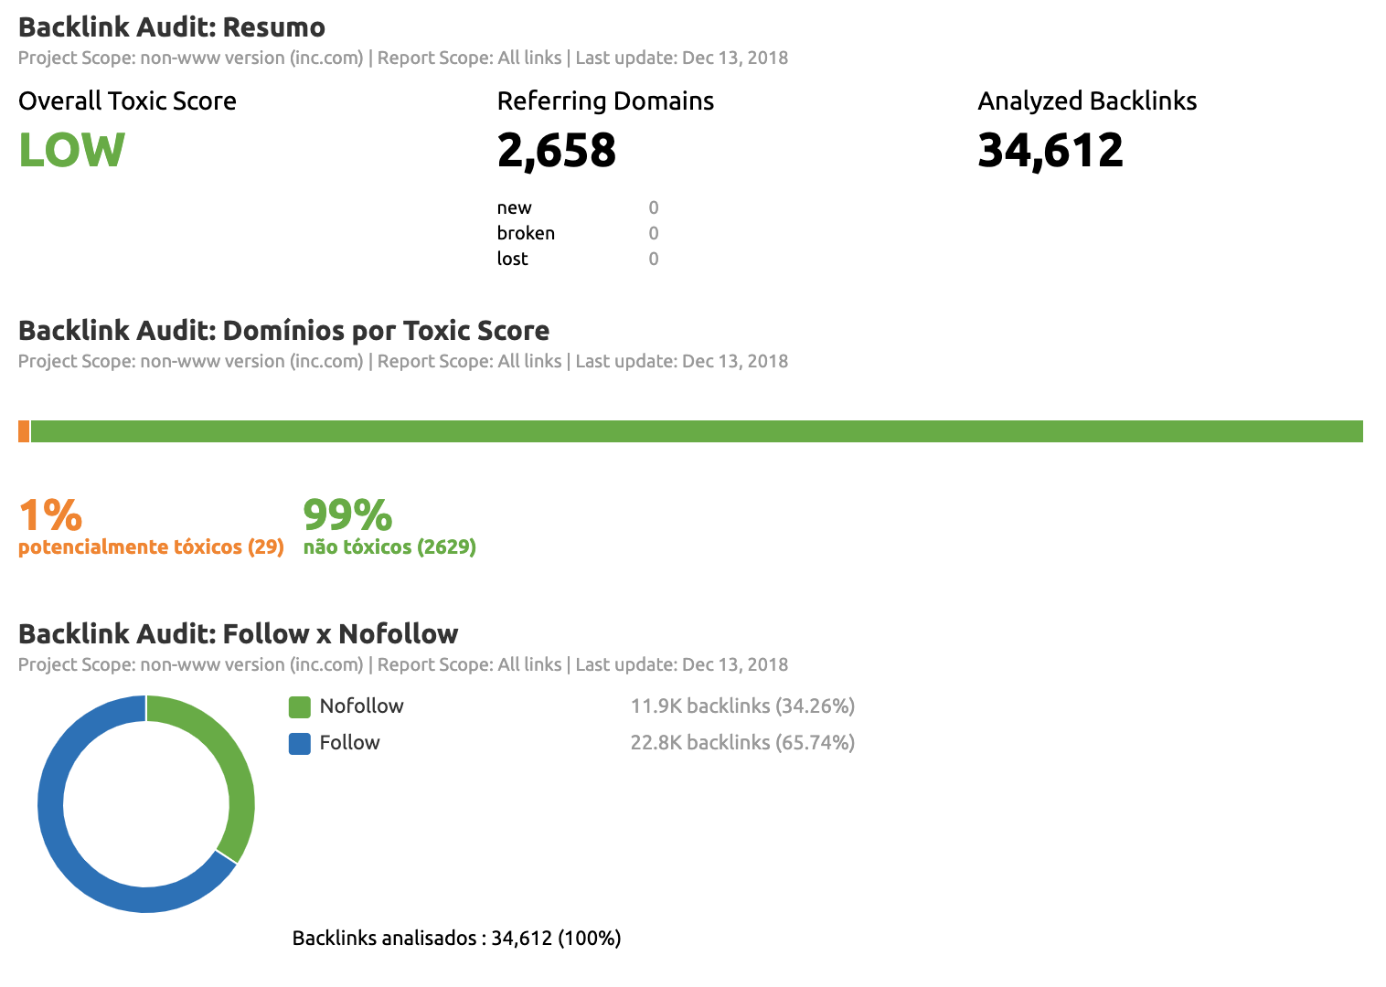Click the blue Follow legend swatch
Image resolution: width=1386 pixels, height=987 pixels.
tap(299, 744)
